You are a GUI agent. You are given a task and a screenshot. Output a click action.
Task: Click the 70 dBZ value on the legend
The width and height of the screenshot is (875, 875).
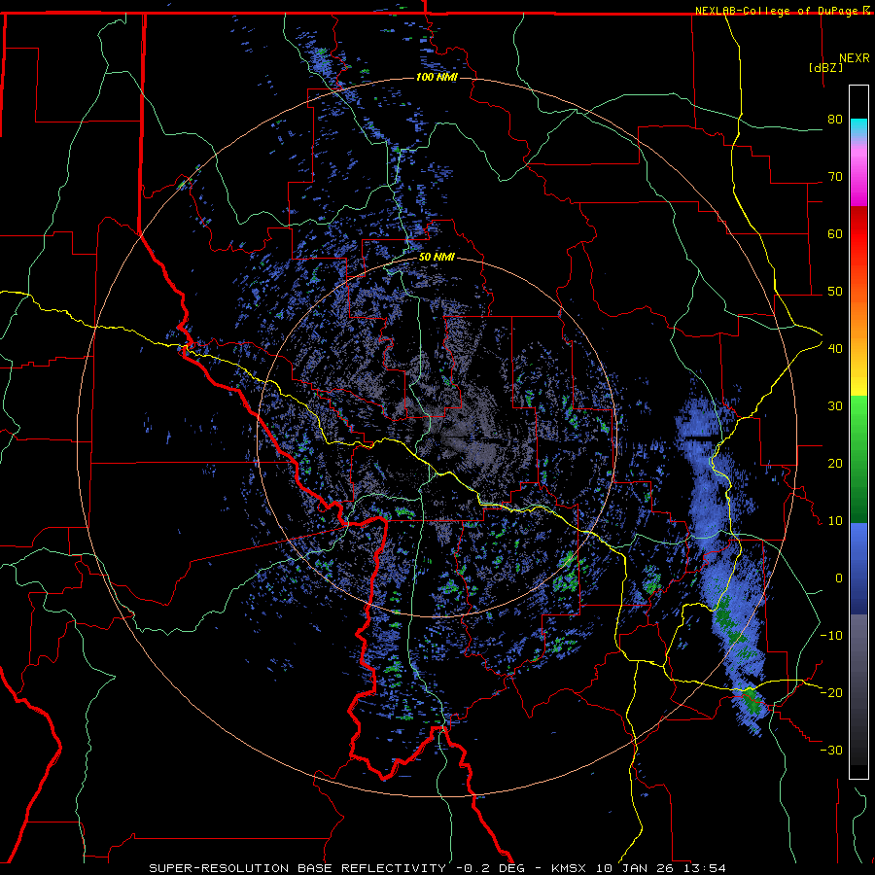[835, 176]
